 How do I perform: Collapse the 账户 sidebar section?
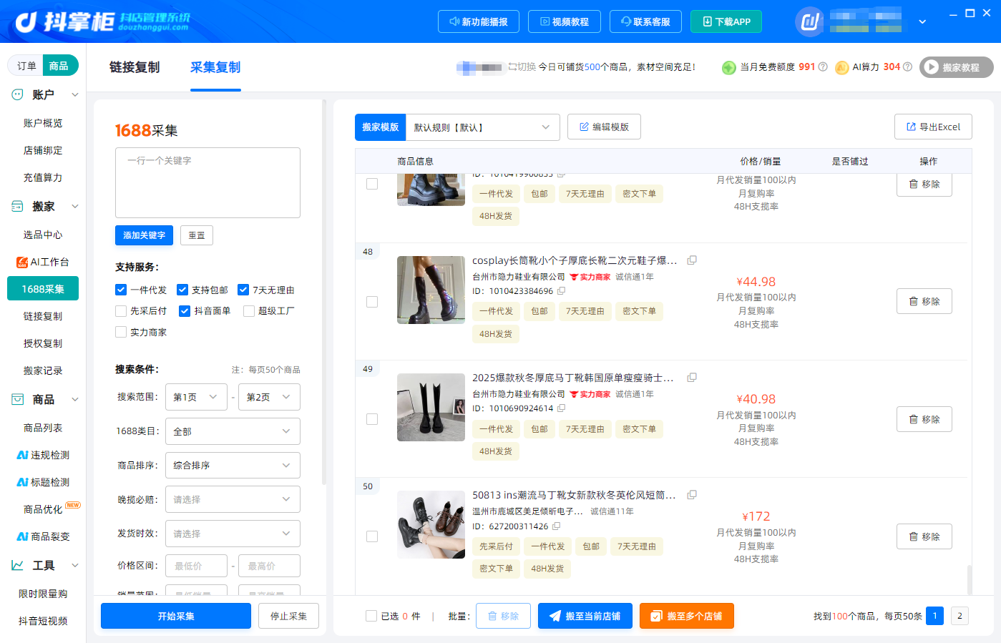click(x=75, y=94)
